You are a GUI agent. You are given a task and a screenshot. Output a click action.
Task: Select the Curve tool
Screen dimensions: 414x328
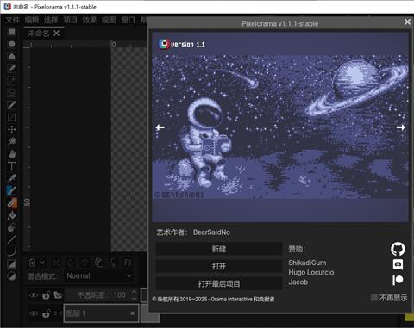[11, 251]
